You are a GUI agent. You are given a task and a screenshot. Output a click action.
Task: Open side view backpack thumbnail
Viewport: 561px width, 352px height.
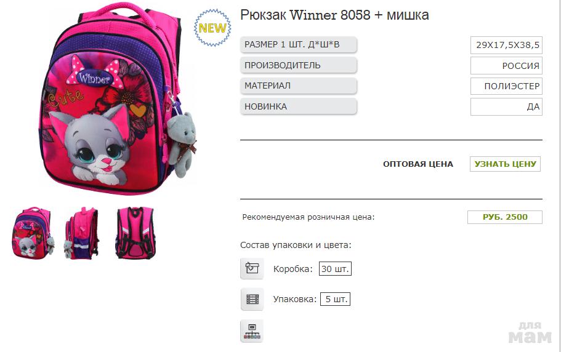click(x=81, y=233)
